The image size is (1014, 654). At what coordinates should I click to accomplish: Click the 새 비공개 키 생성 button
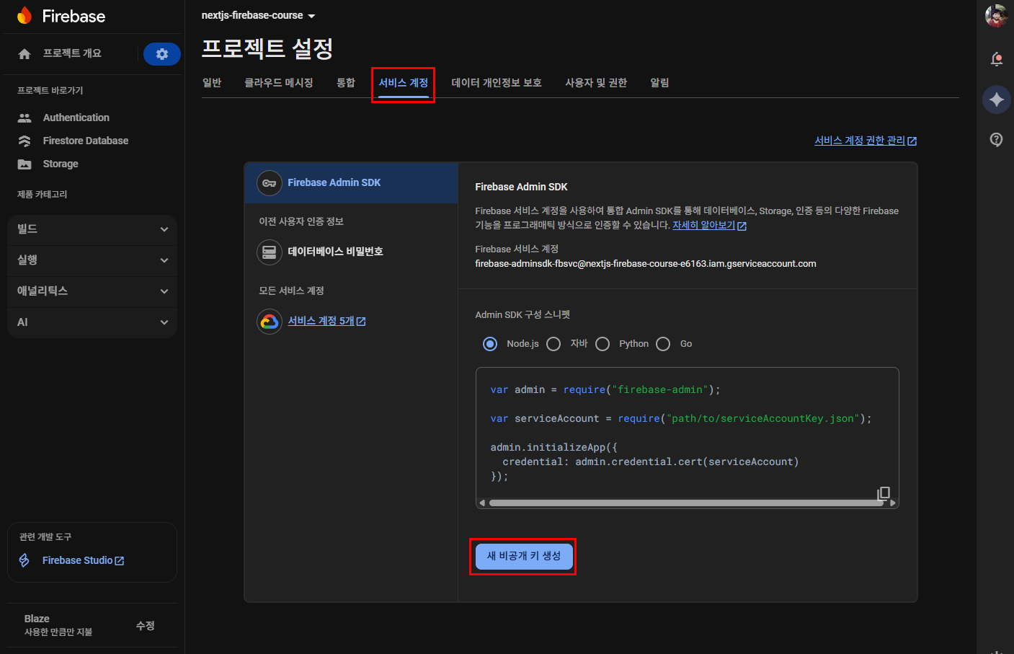[x=523, y=556]
